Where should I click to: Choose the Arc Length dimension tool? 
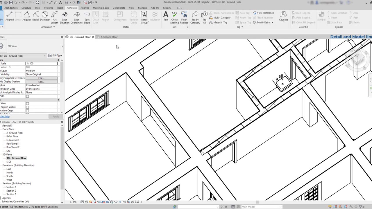[55, 18]
